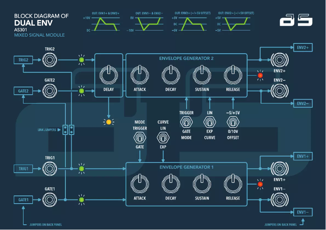Click the ENV1− output jack
Viewport: 326px width, 230px height.
(x=278, y=200)
